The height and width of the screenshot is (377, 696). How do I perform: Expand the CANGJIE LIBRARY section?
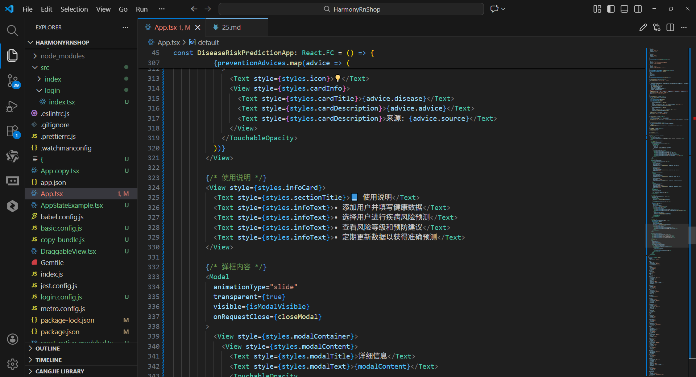(x=81, y=371)
